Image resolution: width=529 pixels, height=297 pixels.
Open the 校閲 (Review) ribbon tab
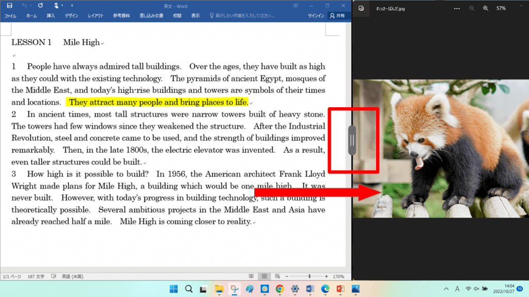177,16
